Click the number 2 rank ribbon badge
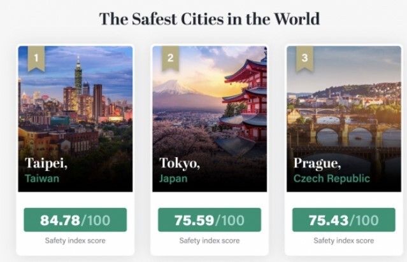Image resolution: width=407 pixels, height=262 pixels. point(171,59)
